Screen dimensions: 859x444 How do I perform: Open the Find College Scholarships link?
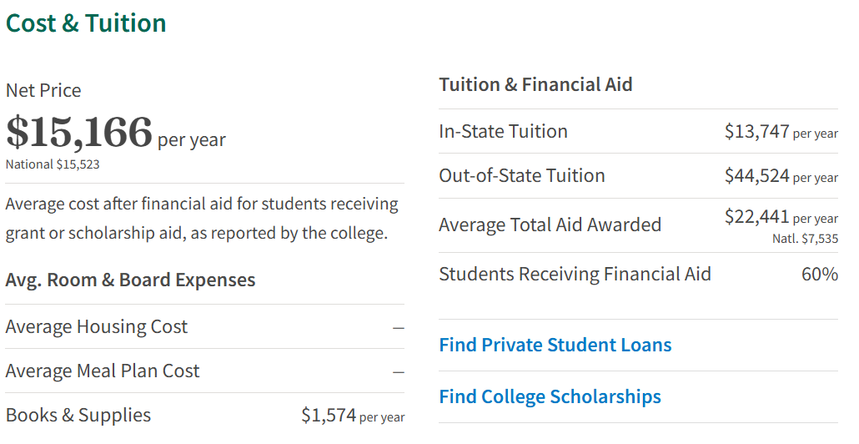click(x=550, y=397)
